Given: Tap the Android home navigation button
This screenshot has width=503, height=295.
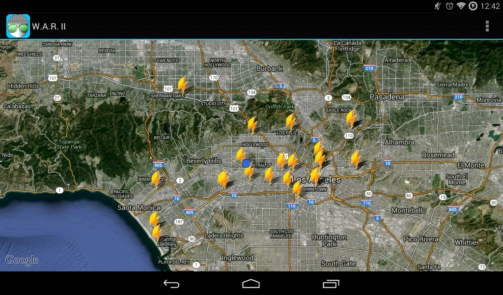Looking at the screenshot, I should (251, 284).
